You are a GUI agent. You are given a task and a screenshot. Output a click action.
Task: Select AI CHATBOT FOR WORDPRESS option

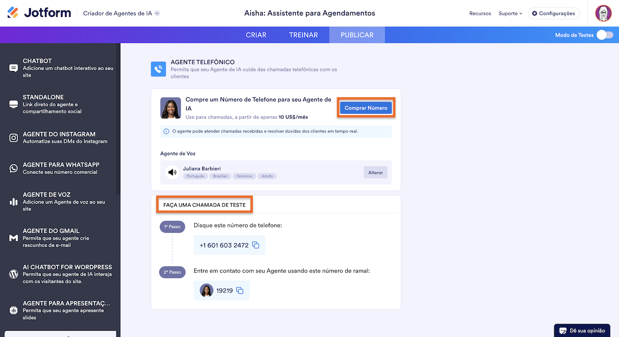[60, 274]
